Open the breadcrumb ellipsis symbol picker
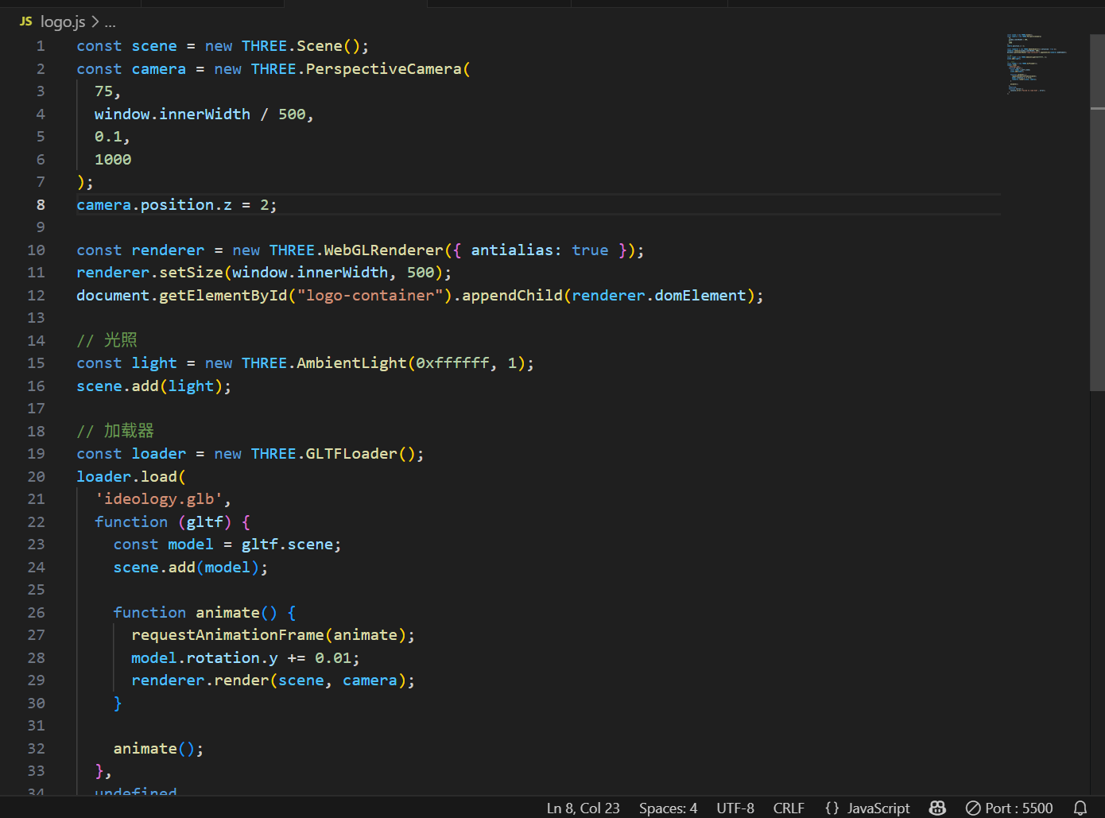This screenshot has height=818, width=1105. tap(110, 22)
